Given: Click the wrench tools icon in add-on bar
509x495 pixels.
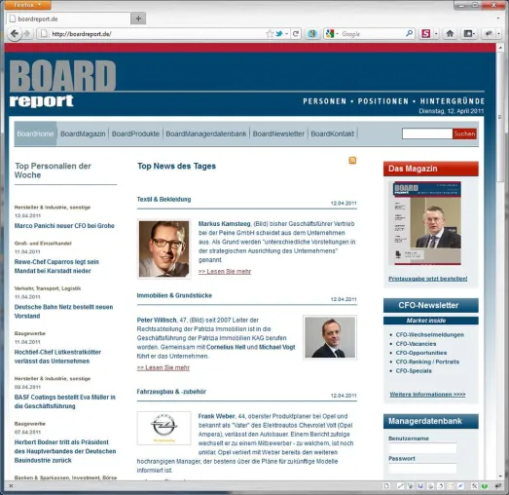Looking at the screenshot, I should coord(474,486).
